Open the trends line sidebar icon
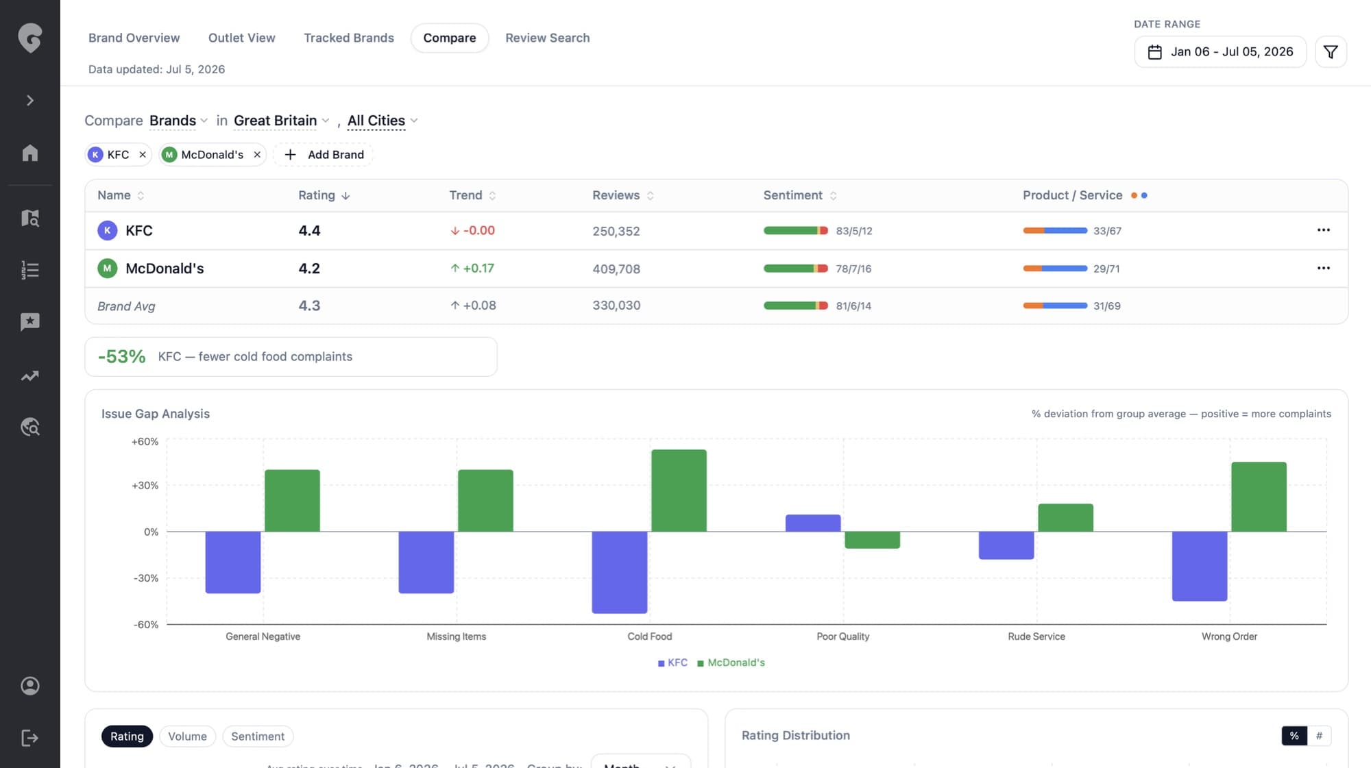Image resolution: width=1371 pixels, height=768 pixels. 29,375
